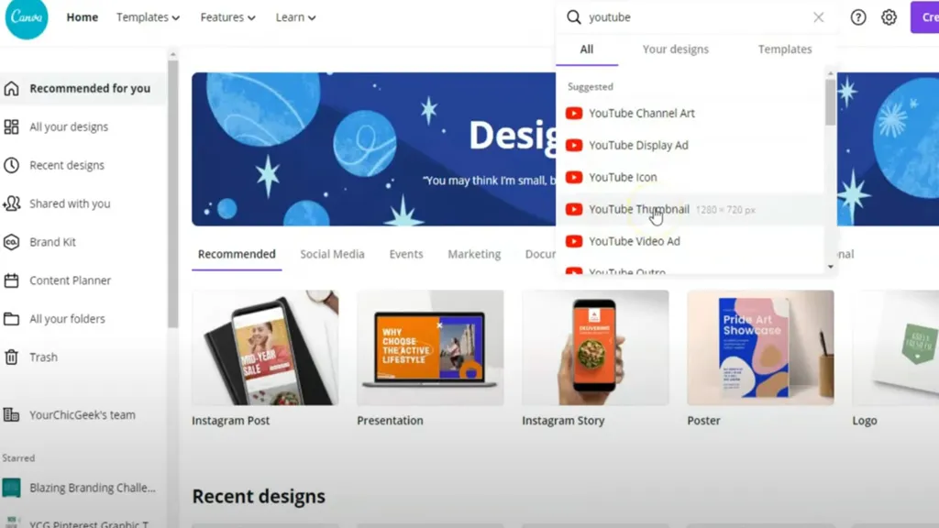Viewport: 939px width, 528px height.
Task: Choose YouTube Channel Art suggestion
Action: pyautogui.click(x=690, y=113)
